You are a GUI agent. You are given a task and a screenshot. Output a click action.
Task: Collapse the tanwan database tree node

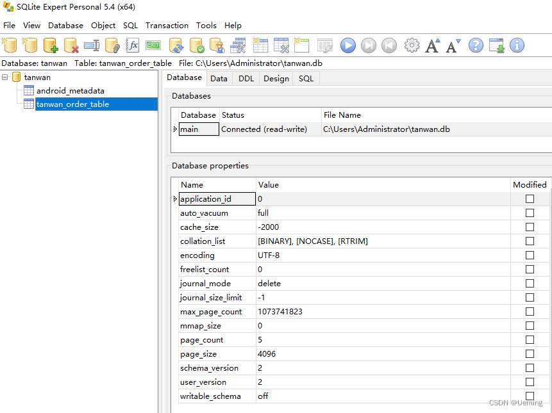pyautogui.click(x=5, y=77)
